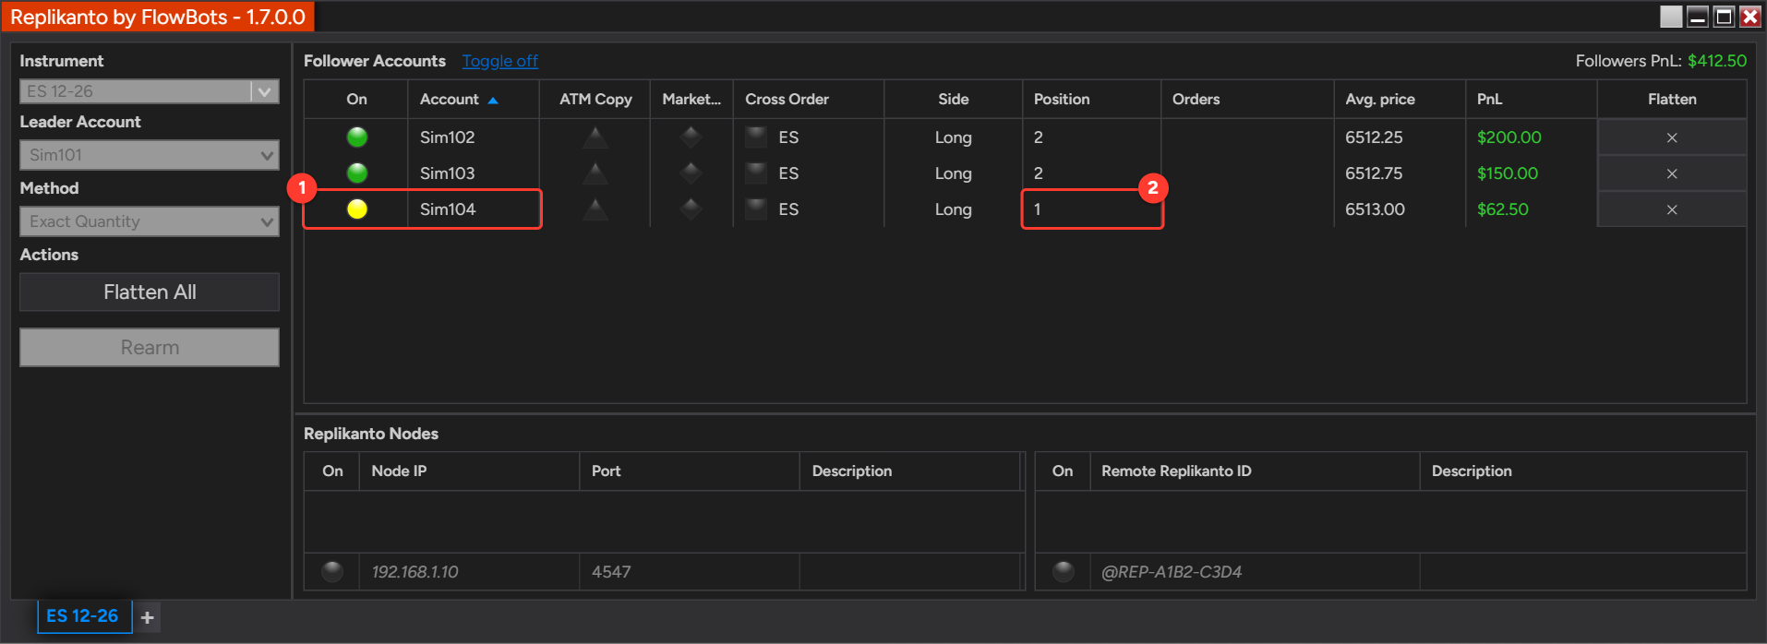Click the Market diamond icon for Sim103
This screenshot has height=644, width=1767.
pyautogui.click(x=691, y=173)
